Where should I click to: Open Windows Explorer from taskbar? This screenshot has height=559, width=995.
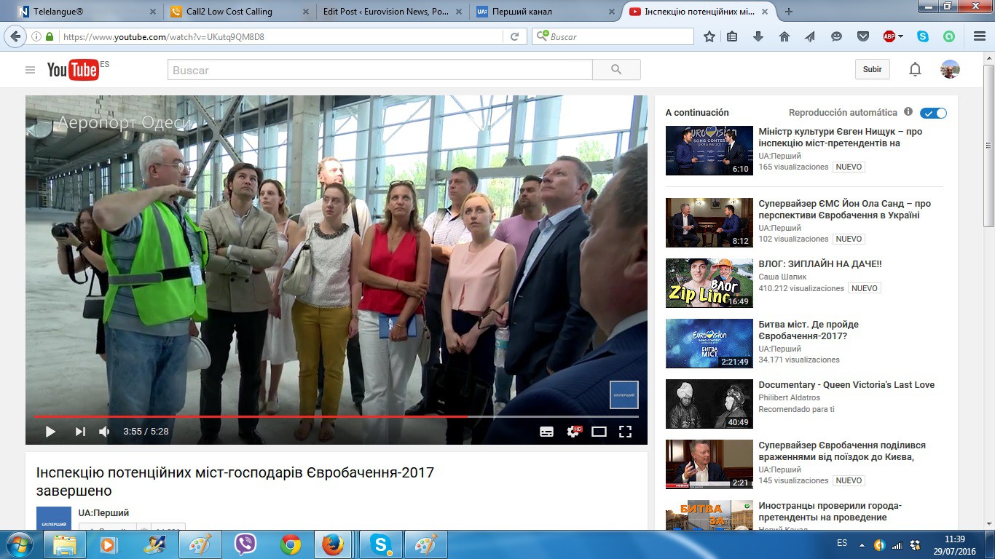click(x=65, y=544)
